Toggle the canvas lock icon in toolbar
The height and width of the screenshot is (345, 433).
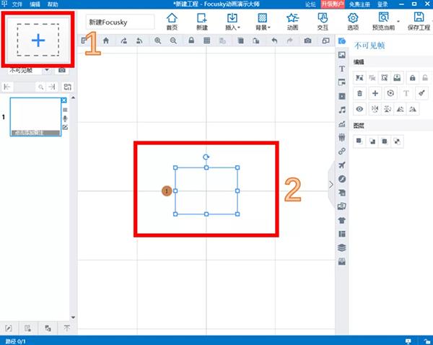coord(190,42)
